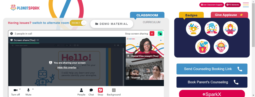Click Haizel Elze joseph video tile
The image size is (255, 97).
point(145,47)
